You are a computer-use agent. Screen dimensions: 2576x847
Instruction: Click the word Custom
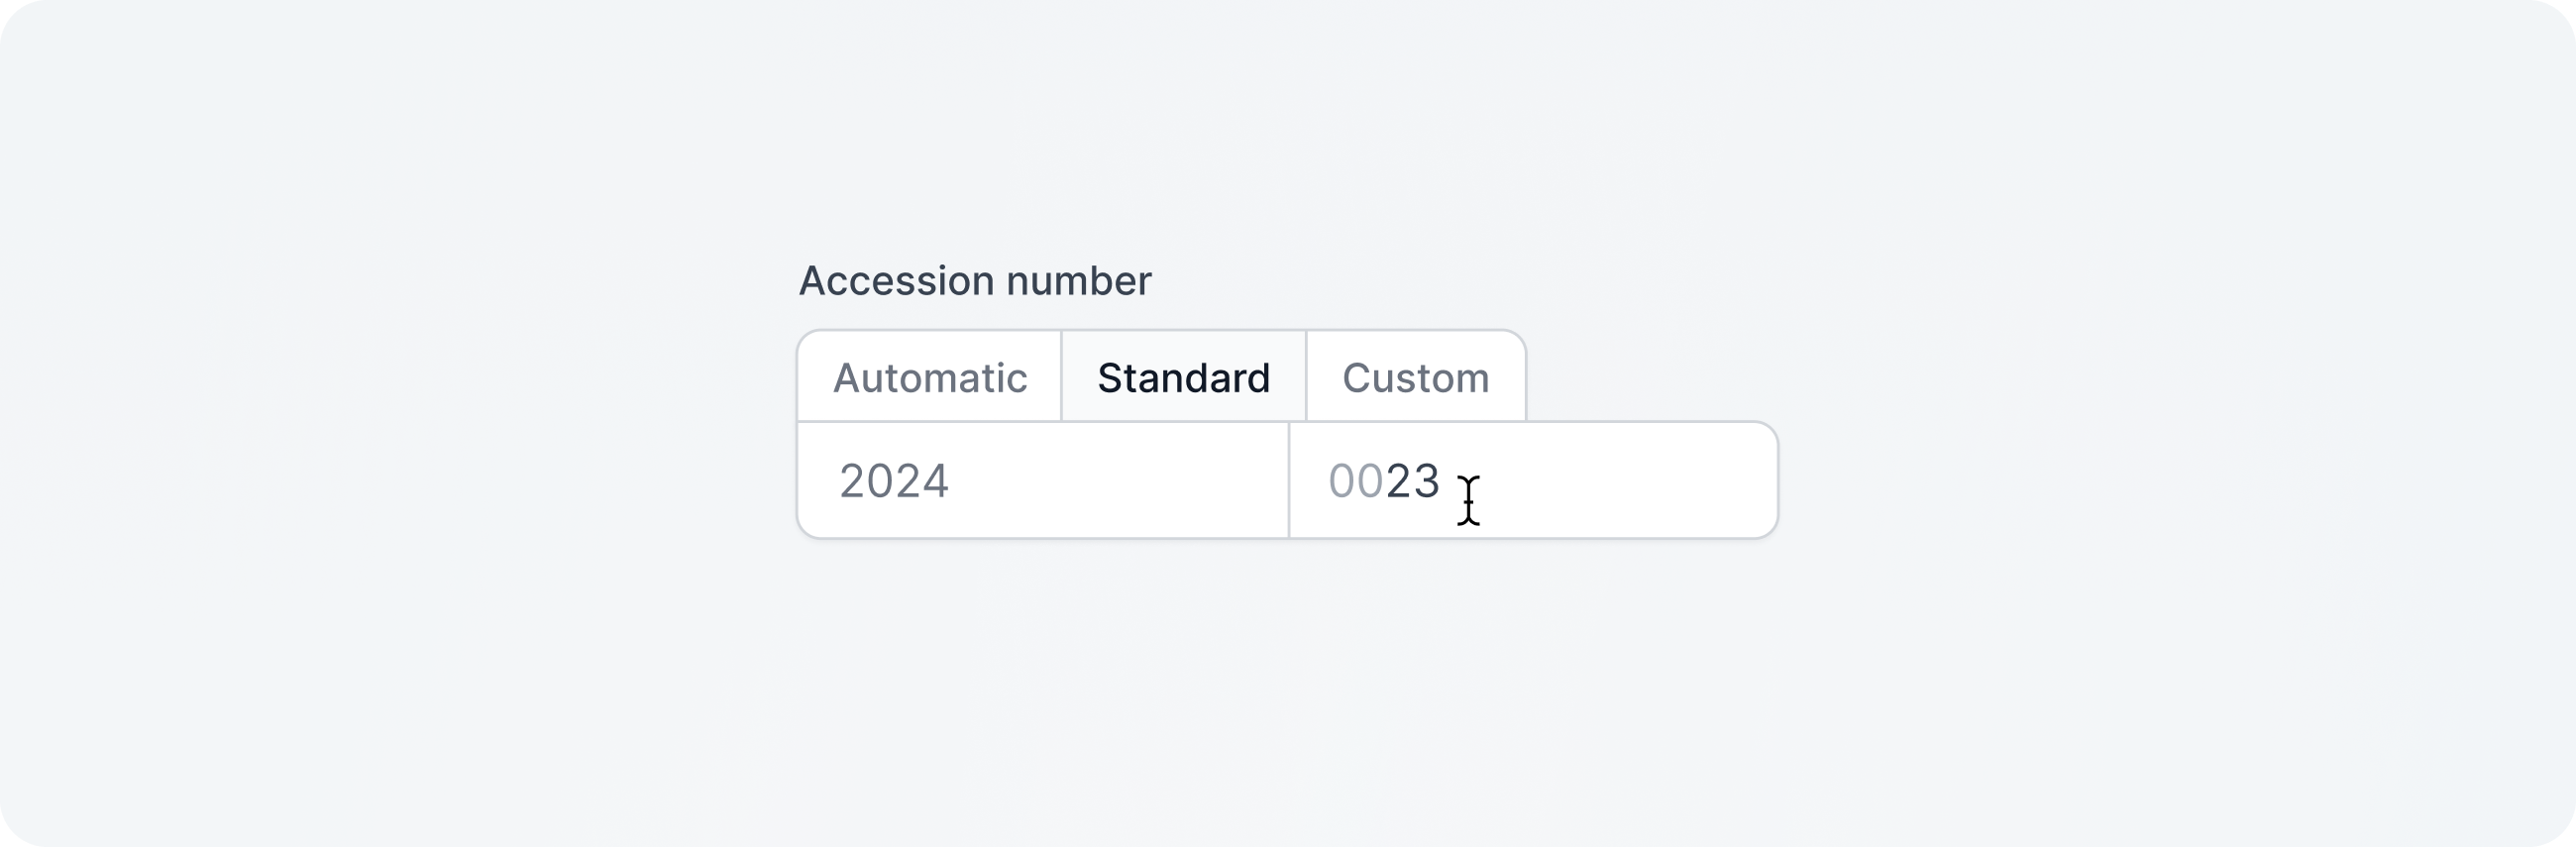coord(1415,378)
